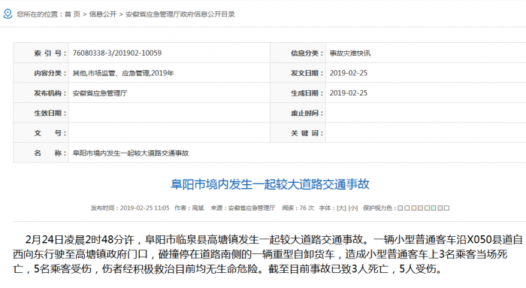Click index number 76080338-3/201902-10059
526x288 pixels.
117,53
